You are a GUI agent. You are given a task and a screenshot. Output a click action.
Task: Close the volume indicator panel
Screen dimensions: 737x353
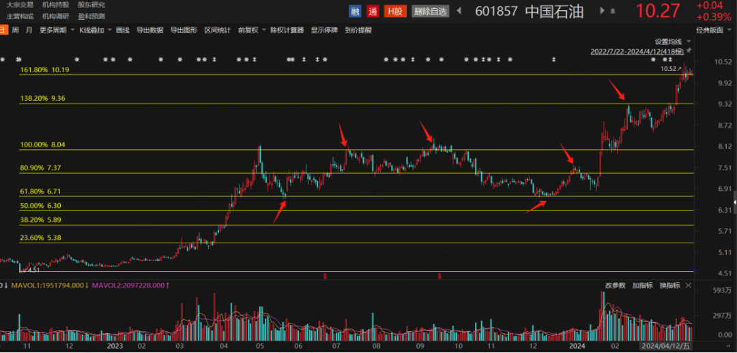click(x=689, y=285)
